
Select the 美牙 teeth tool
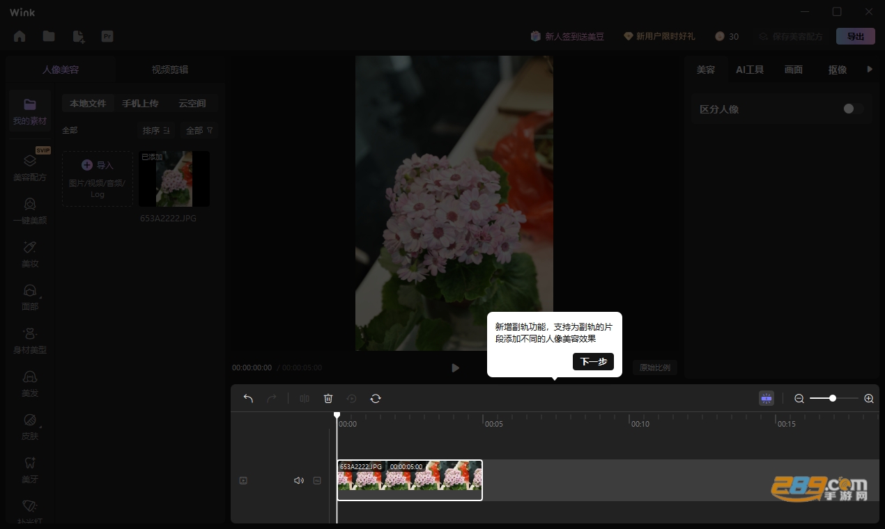click(x=30, y=471)
